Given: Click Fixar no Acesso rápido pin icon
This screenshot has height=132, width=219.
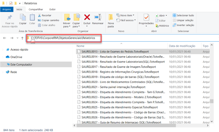Looking at the screenshot, I should [x=10, y=17].
